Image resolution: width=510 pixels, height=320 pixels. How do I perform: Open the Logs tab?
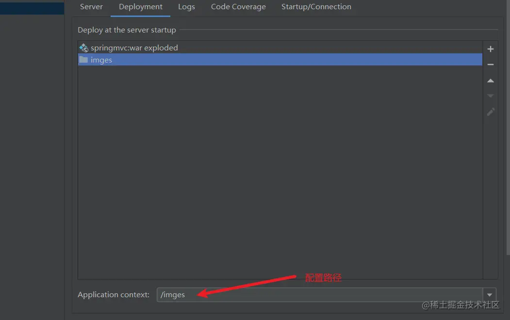coord(186,7)
